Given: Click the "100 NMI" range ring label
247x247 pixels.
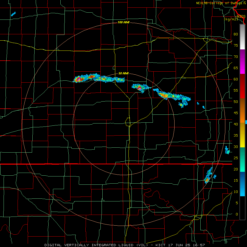Looking at the screenshot, I should coord(123,23).
